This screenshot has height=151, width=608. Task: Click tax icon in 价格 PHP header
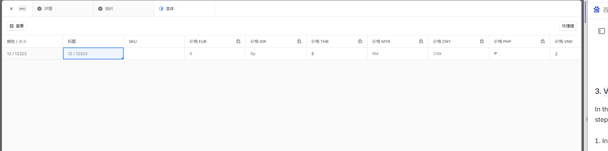pos(543,41)
